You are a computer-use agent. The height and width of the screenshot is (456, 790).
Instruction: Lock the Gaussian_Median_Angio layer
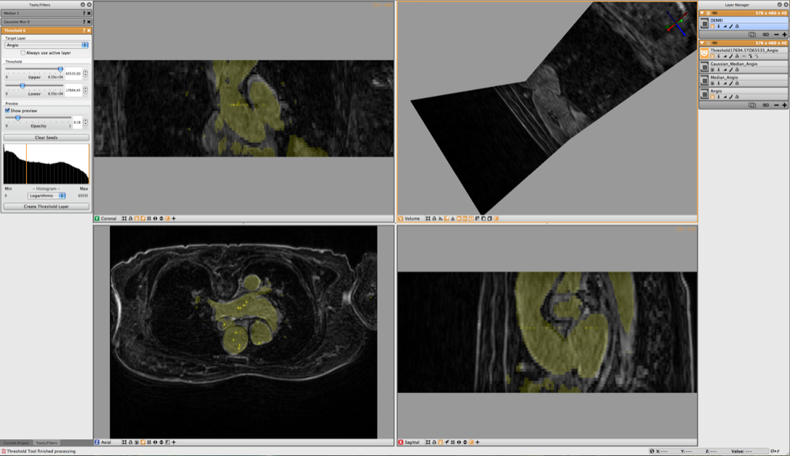pyautogui.click(x=737, y=70)
